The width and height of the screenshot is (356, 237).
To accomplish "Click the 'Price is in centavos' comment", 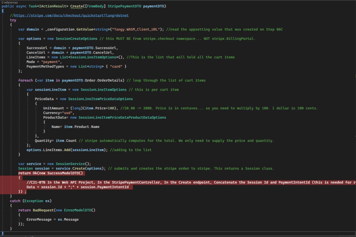I will tap(219, 108).
